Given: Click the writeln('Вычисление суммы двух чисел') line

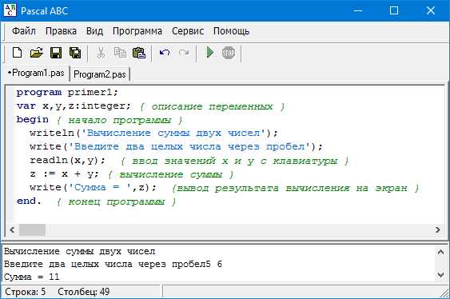Looking at the screenshot, I should coord(153,134).
